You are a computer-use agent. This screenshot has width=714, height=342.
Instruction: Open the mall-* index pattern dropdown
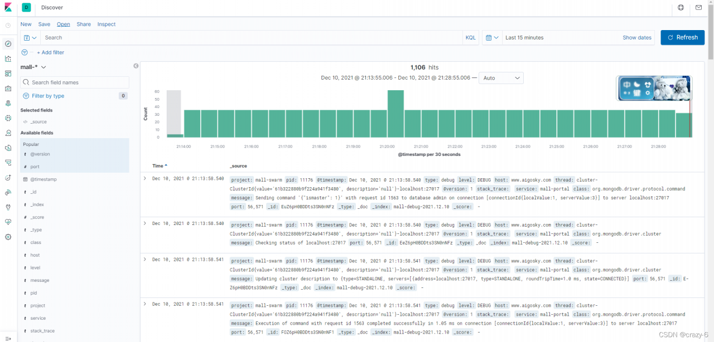click(33, 67)
